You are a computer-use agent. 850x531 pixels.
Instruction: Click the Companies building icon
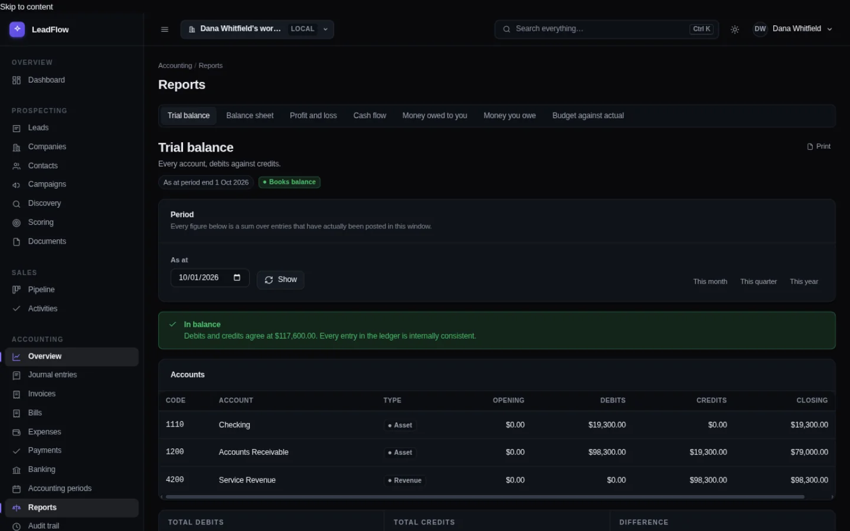(17, 147)
